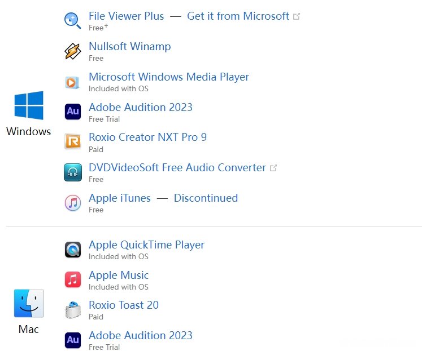
Task: Click the Nullsoft Winamp lightning icon
Action: click(73, 51)
